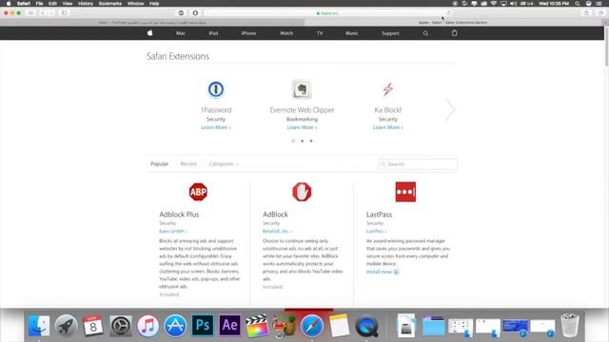The width and height of the screenshot is (609, 342).
Task: Click the LastPass red dots icon
Action: click(405, 192)
